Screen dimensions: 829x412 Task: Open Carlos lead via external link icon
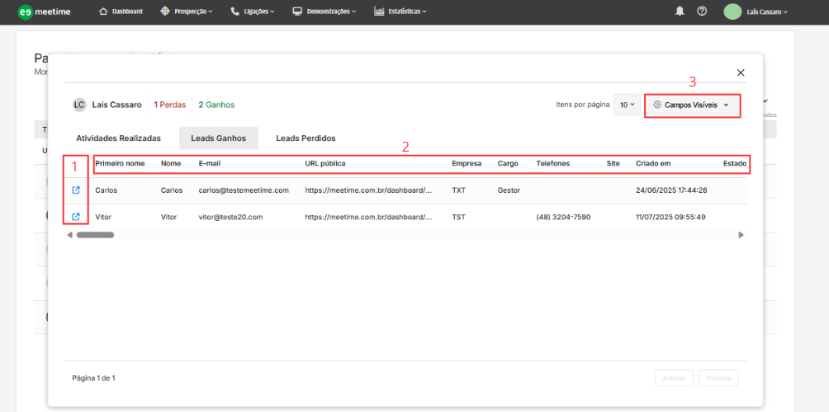76,190
